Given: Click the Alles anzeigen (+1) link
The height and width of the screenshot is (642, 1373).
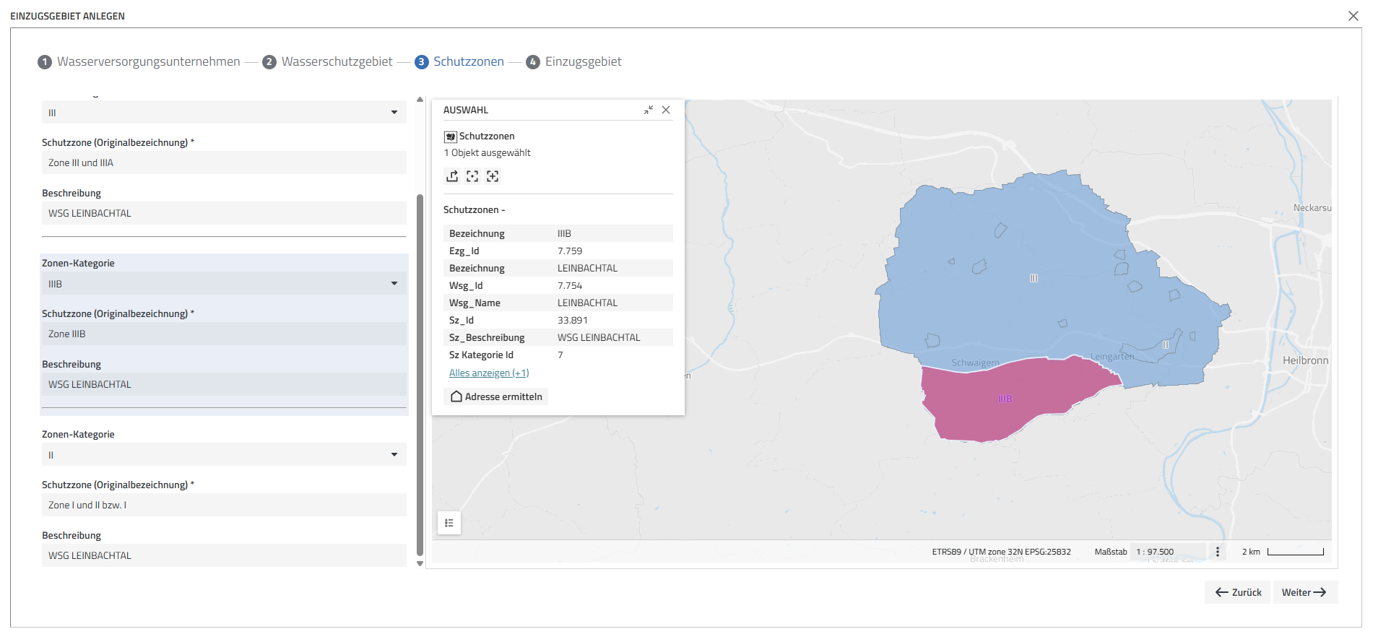Looking at the screenshot, I should 489,373.
